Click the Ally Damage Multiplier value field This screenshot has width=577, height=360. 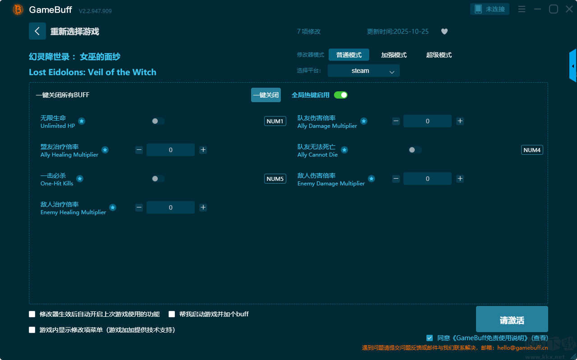(427, 121)
